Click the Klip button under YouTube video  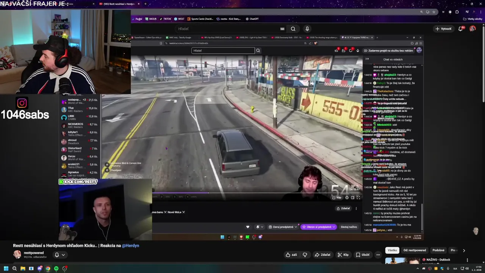[x=343, y=255]
